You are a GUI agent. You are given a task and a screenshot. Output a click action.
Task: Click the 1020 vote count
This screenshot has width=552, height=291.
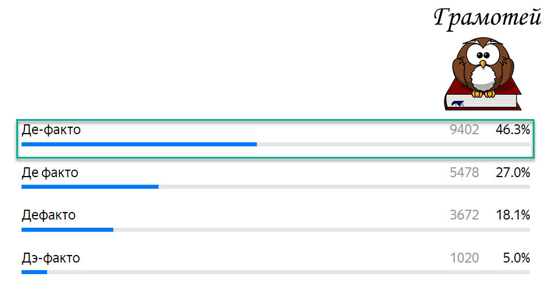pyautogui.click(x=464, y=258)
